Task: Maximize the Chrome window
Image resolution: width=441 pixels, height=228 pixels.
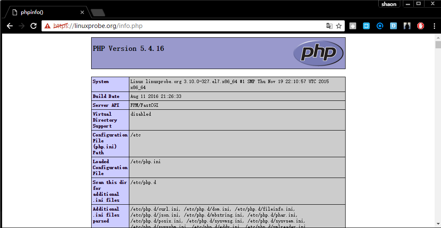Action: 419,4
